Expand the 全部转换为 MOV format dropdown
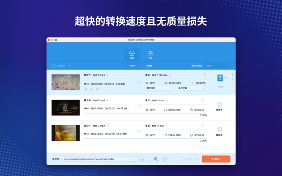This screenshot has width=282, height=176. 217,66
